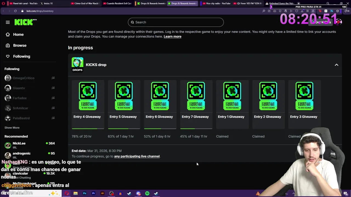This screenshot has width=351, height=197.
Task: Select Entry 6 Giveaway reward card
Action: point(160,104)
